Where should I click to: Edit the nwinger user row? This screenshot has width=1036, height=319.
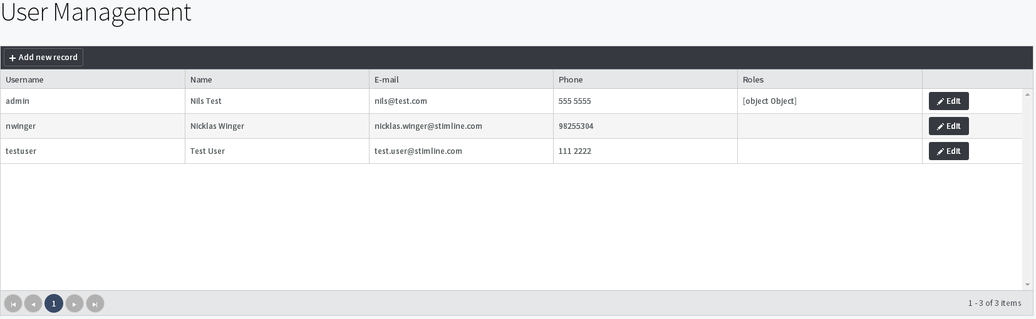tap(948, 126)
